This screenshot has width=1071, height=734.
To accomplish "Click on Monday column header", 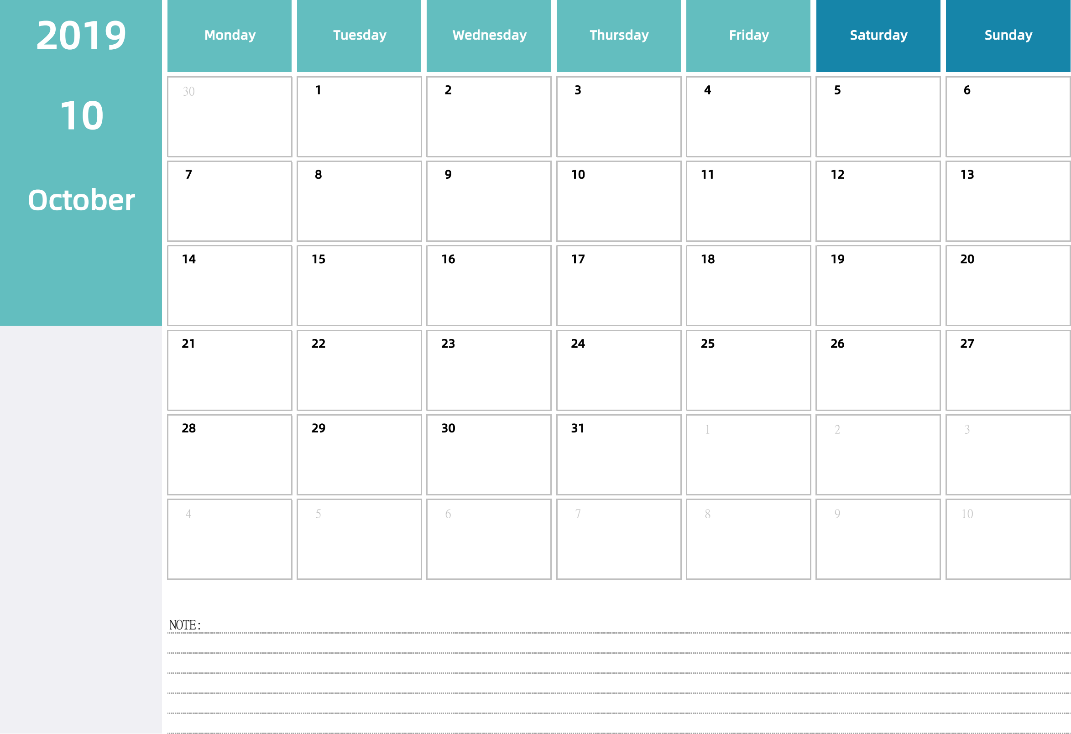I will click(229, 35).
